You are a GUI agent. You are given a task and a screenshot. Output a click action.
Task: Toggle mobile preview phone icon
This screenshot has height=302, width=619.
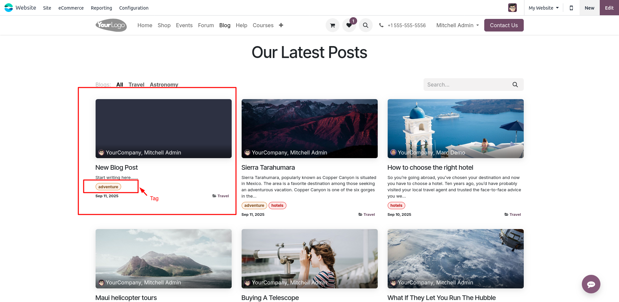571,8
